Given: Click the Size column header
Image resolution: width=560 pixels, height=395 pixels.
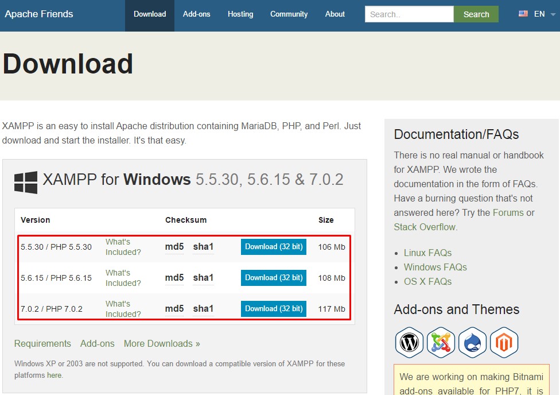Looking at the screenshot, I should click(326, 220).
